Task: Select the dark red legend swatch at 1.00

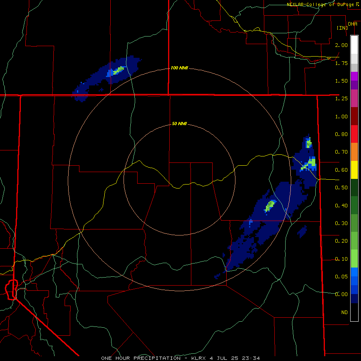Action: 354,116
